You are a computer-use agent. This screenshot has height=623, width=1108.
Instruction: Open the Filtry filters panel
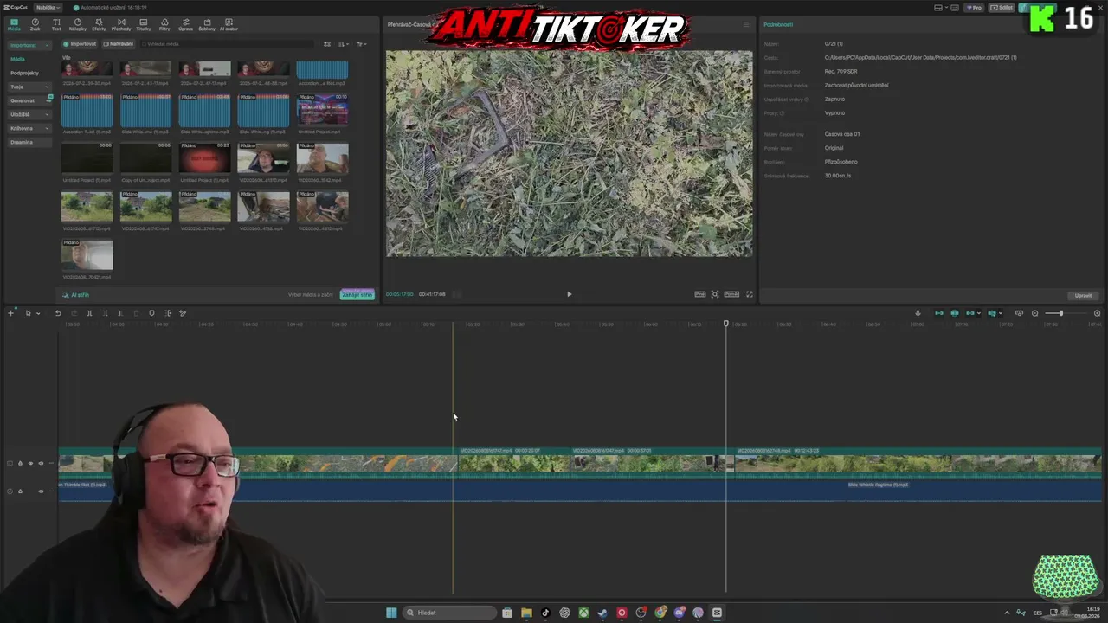pos(164,24)
